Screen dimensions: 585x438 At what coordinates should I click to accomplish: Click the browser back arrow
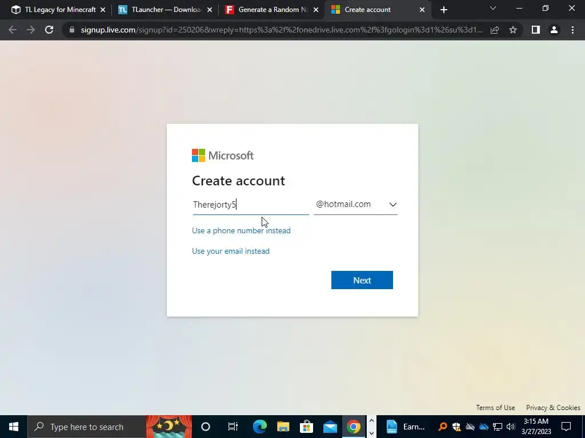click(13, 30)
